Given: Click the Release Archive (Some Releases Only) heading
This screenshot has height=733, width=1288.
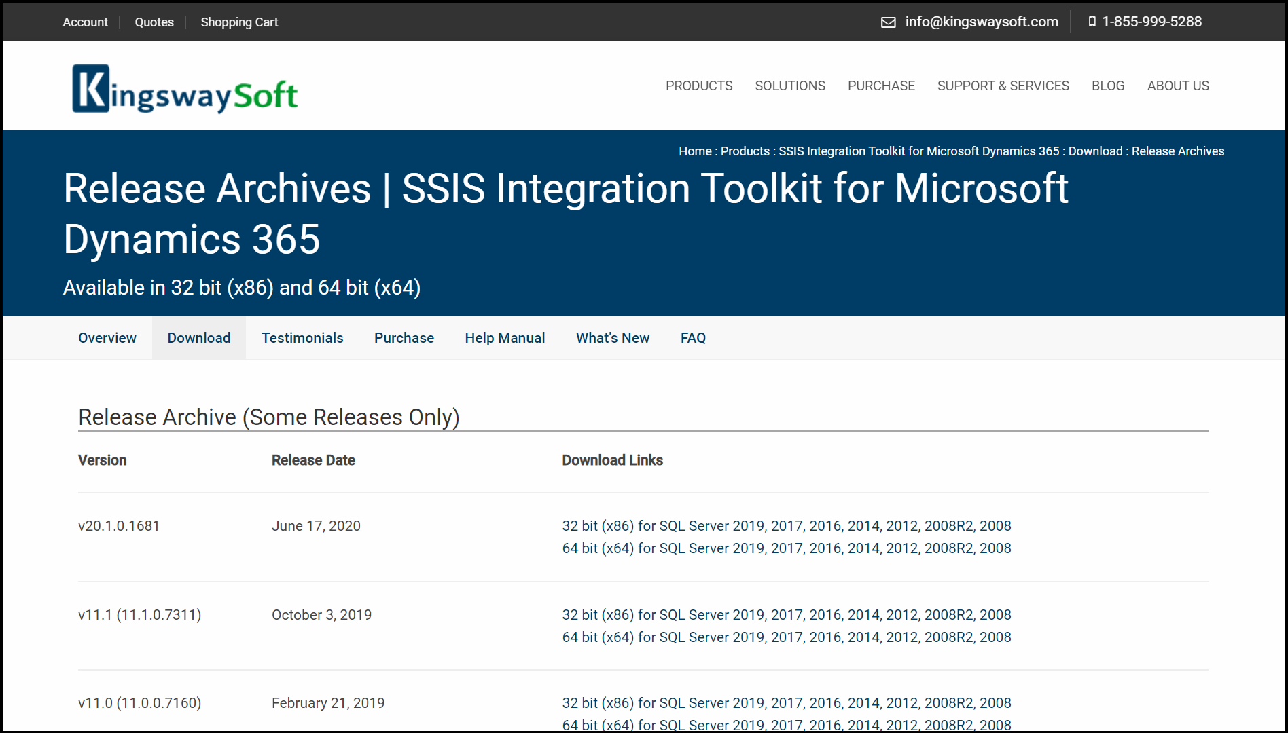Looking at the screenshot, I should click(269, 417).
